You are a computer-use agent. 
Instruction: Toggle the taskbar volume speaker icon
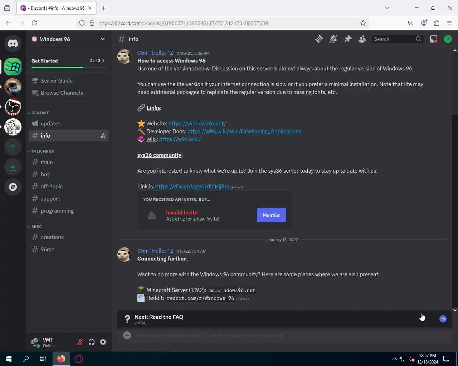tap(411, 359)
